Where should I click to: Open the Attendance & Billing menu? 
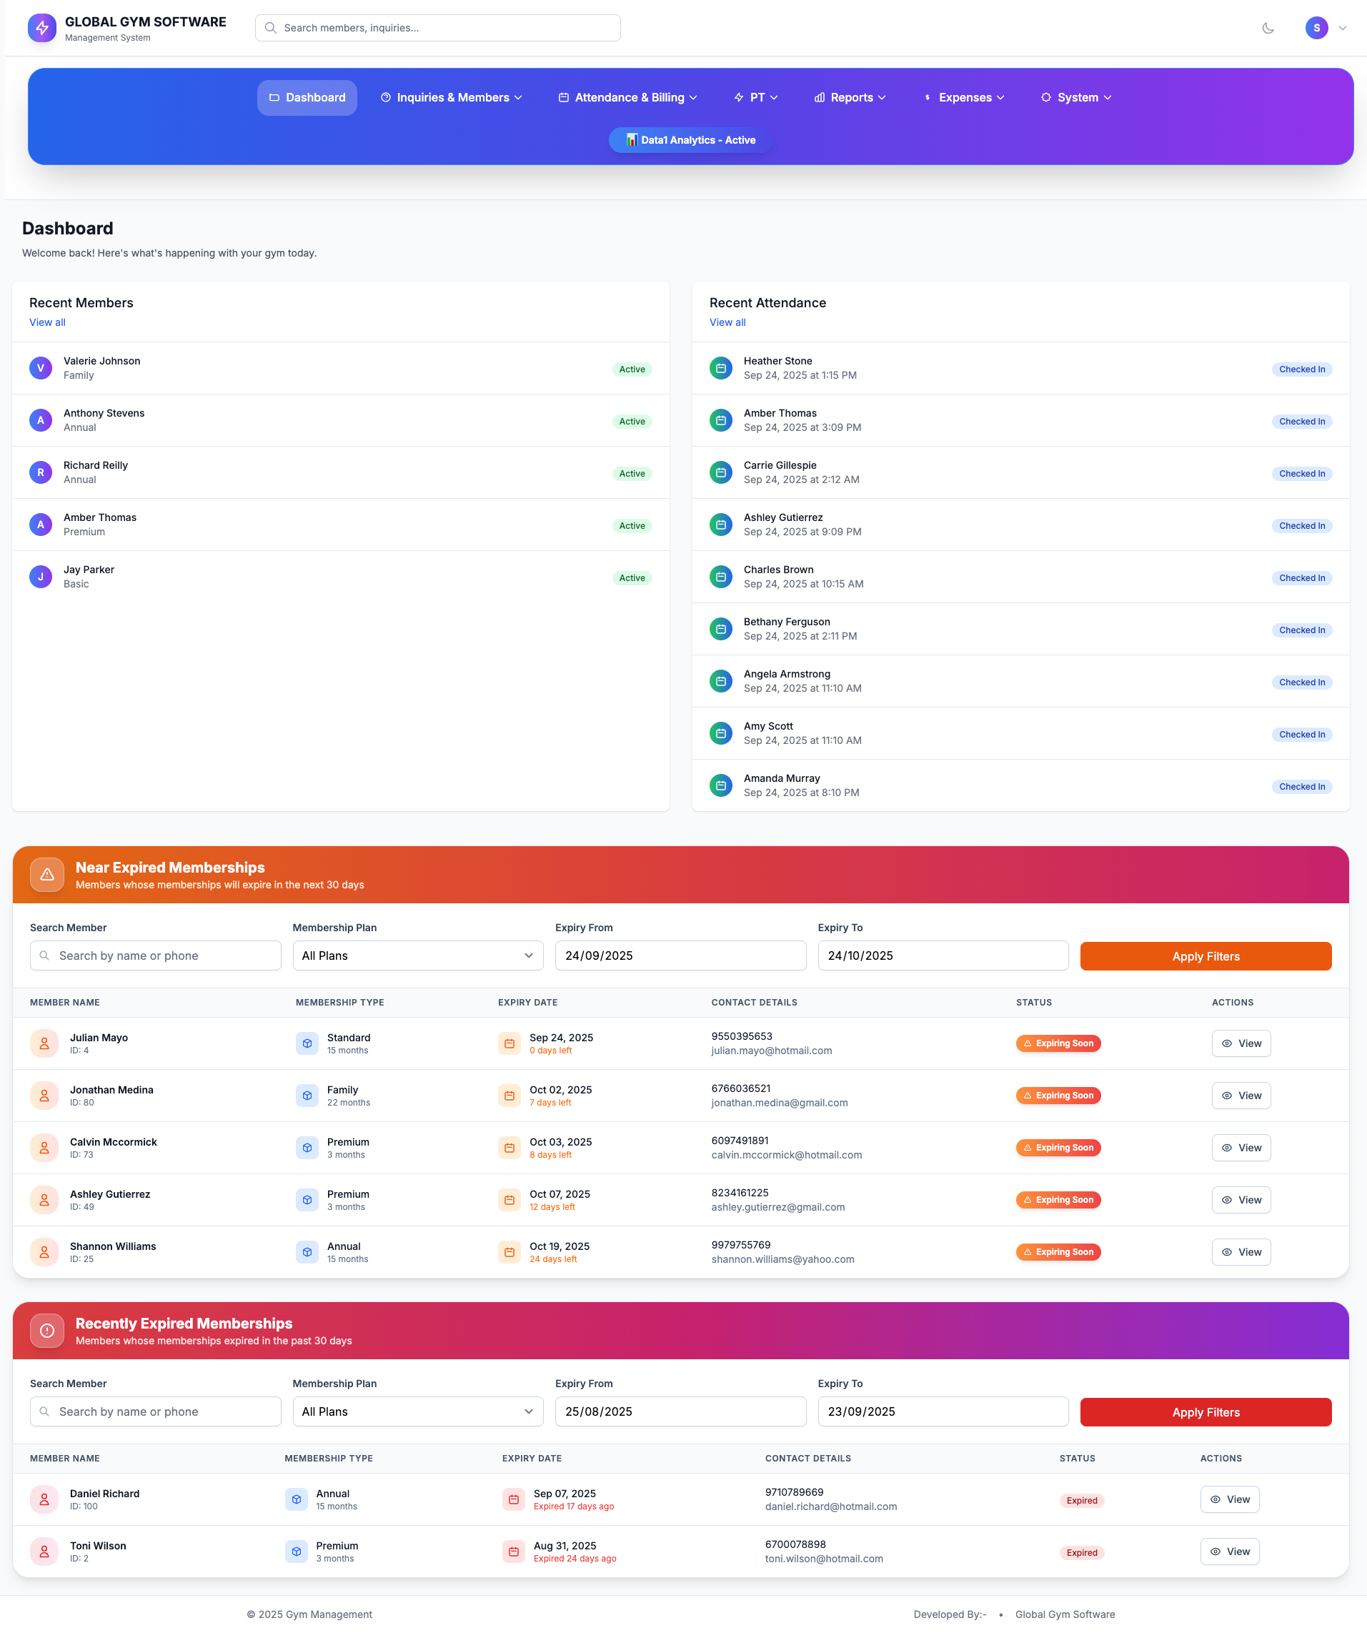(627, 97)
